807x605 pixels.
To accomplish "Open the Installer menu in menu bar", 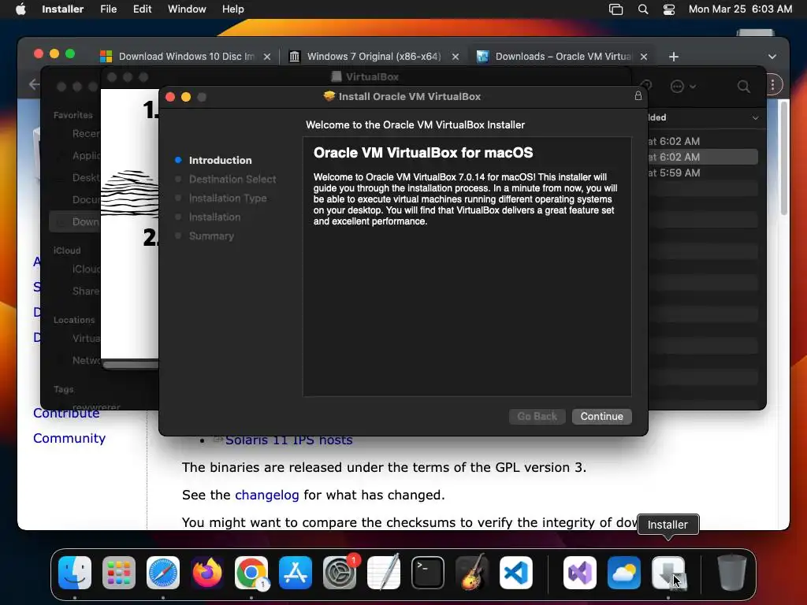I will [x=62, y=9].
